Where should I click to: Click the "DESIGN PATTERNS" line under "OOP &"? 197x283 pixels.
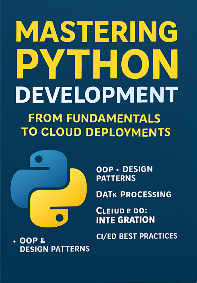pos(55,249)
